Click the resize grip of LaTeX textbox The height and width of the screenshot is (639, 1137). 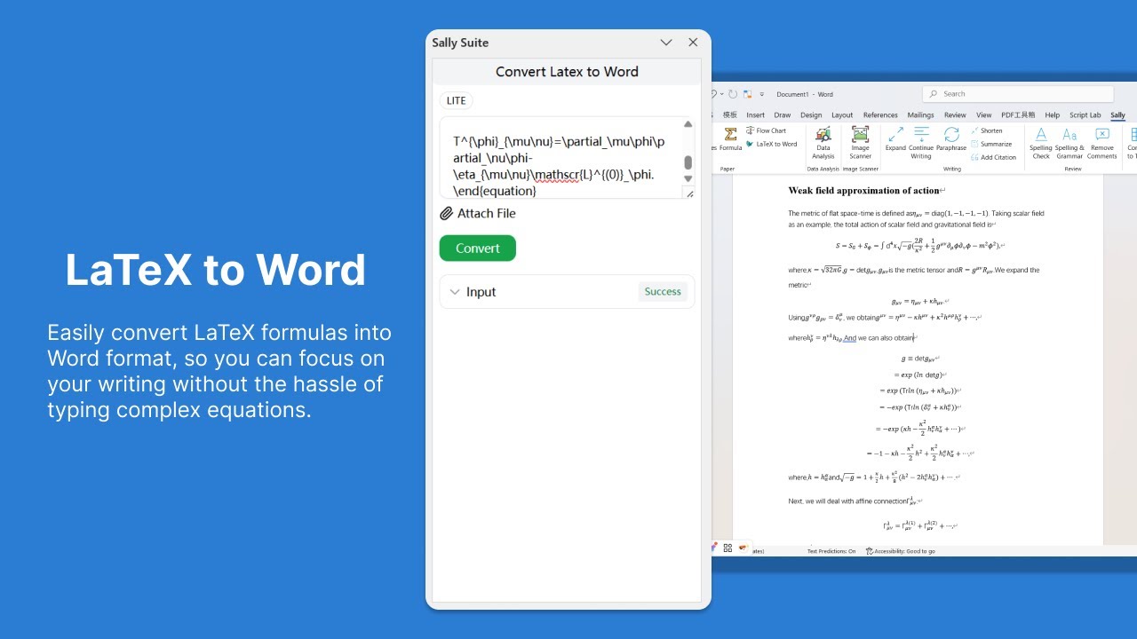[689, 193]
